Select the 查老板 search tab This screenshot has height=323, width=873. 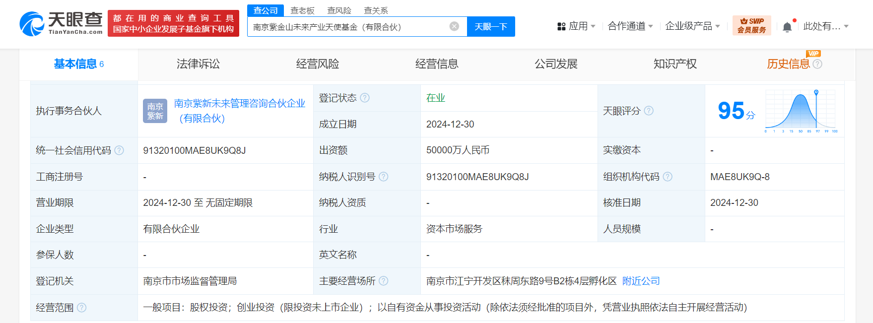(x=302, y=10)
